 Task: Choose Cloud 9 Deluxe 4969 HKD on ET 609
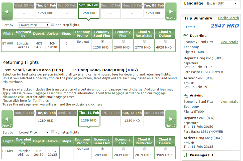pos(165,149)
